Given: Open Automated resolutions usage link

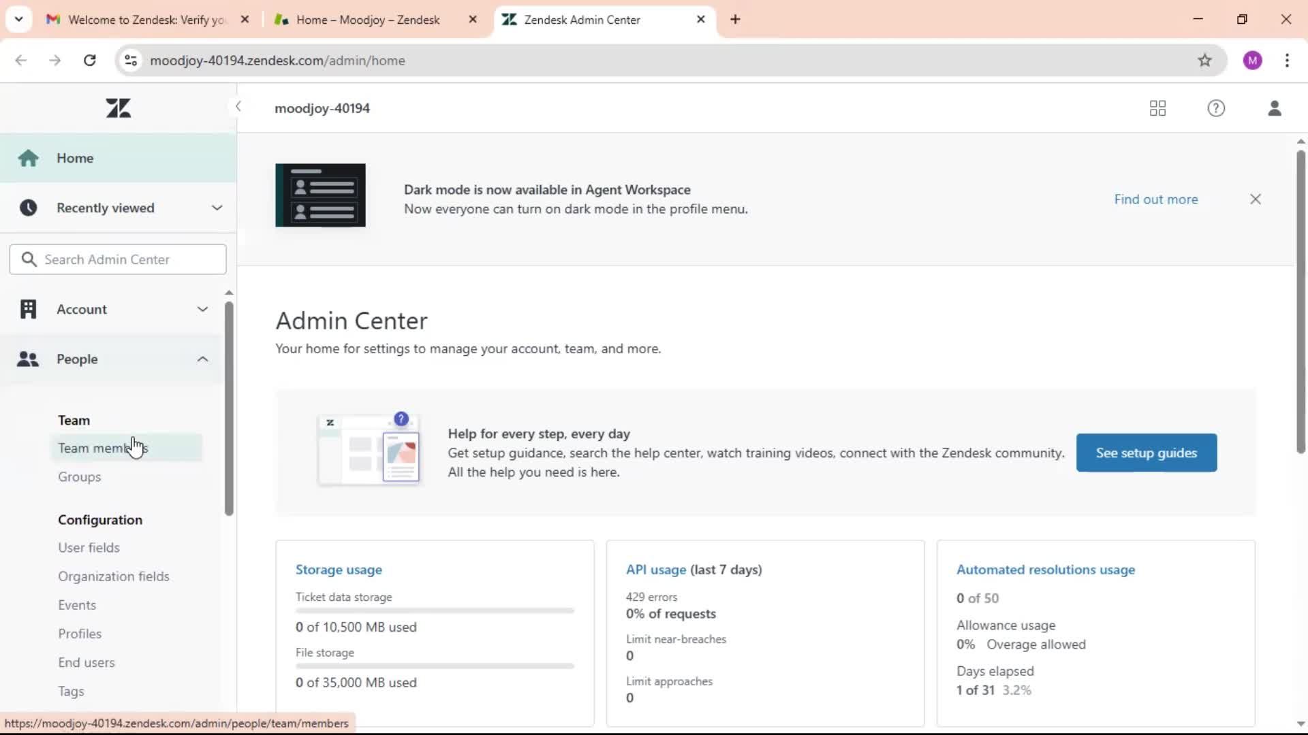Looking at the screenshot, I should click(1046, 570).
